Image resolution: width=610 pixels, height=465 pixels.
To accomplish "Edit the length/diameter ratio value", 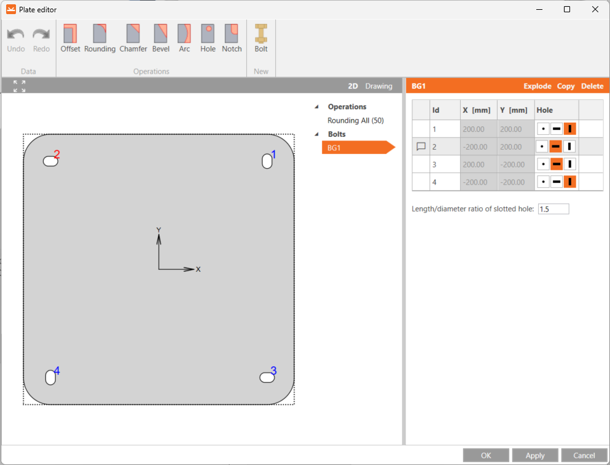I will pyautogui.click(x=553, y=209).
